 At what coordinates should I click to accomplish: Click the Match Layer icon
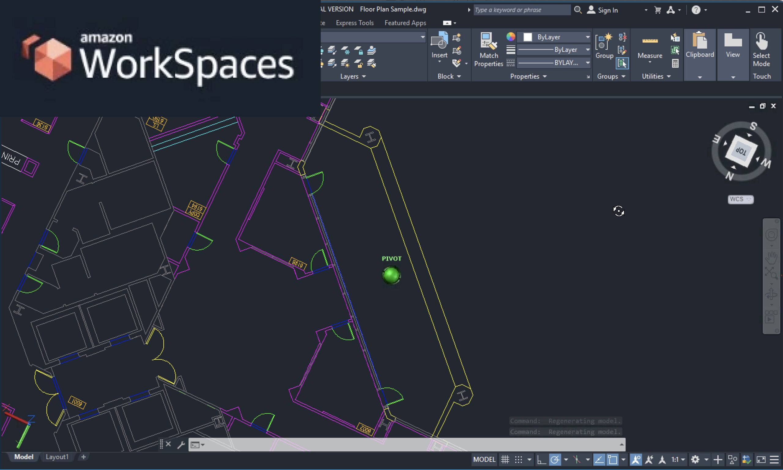pyautogui.click(x=372, y=63)
